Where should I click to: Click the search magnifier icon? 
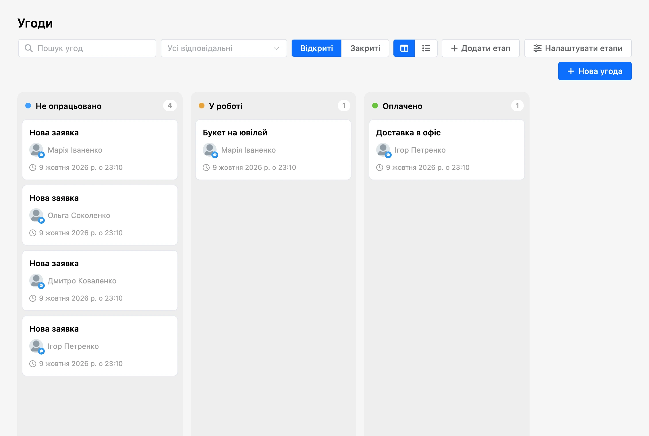(29, 48)
